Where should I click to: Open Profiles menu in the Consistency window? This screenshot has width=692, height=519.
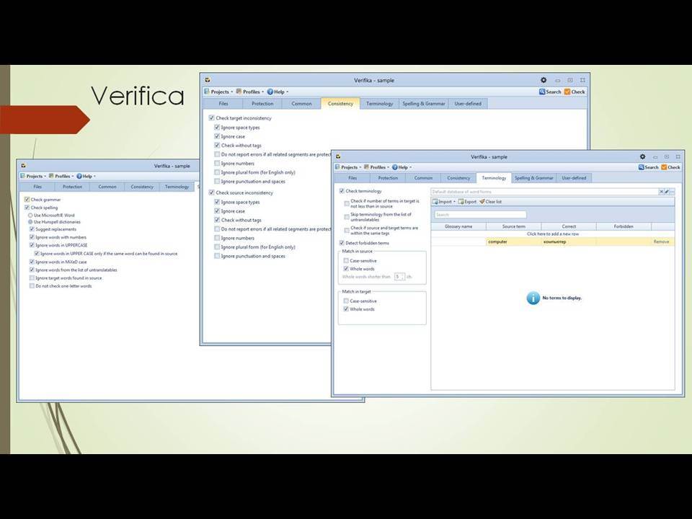250,92
